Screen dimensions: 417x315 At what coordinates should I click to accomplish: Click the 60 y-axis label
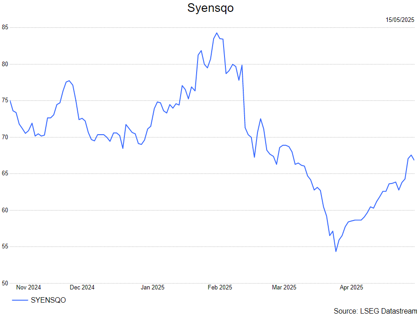(5, 210)
